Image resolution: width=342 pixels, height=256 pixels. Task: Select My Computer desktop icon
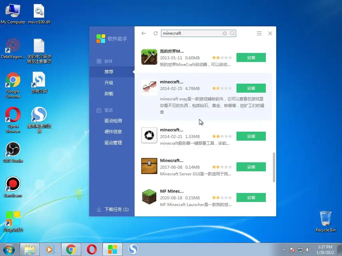click(13, 13)
